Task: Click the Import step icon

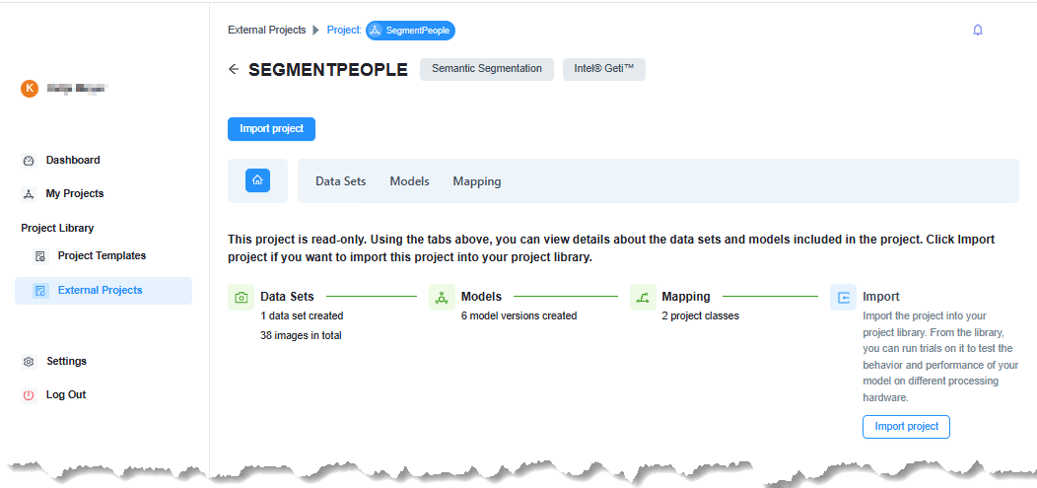Action: 843,297
